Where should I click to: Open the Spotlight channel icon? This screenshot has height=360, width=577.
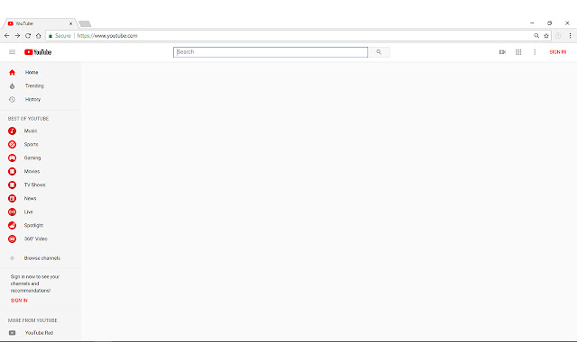(x=12, y=225)
